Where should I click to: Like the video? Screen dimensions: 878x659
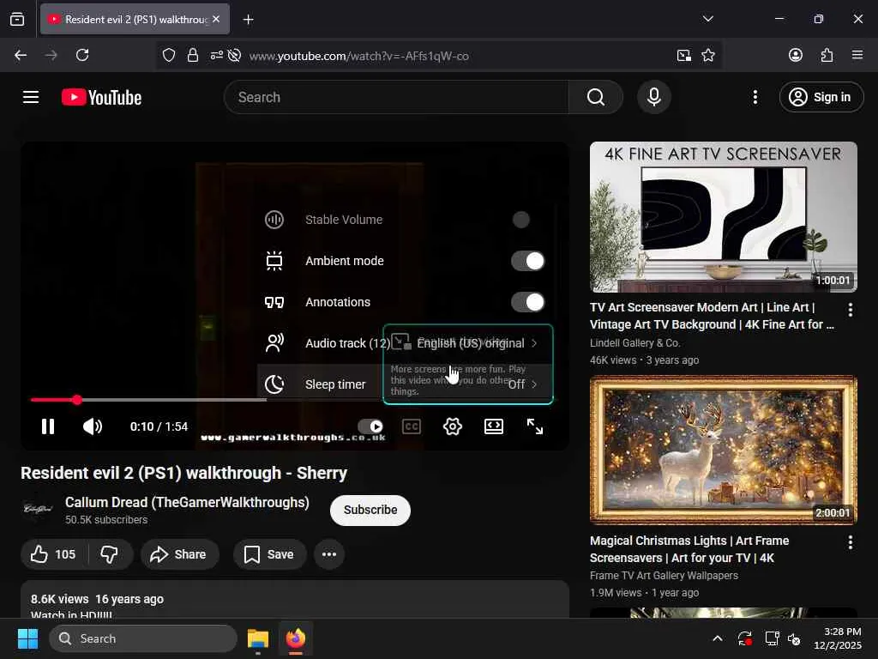(x=53, y=554)
